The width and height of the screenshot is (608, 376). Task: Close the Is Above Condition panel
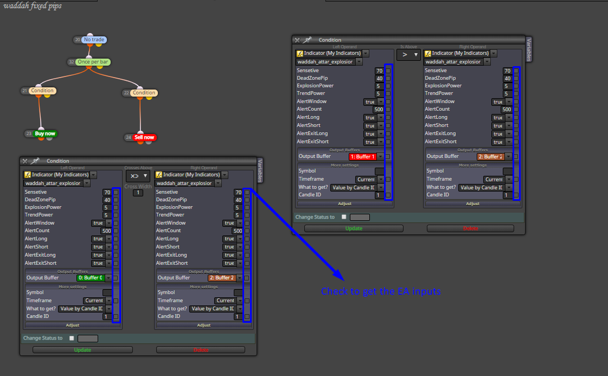pos(297,40)
